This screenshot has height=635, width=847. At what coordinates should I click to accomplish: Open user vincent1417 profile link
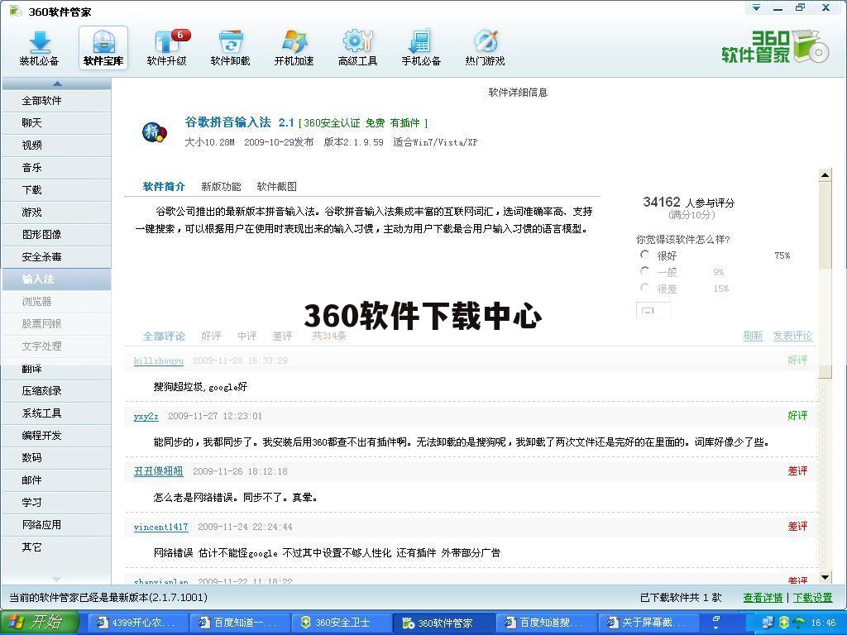coord(161,527)
